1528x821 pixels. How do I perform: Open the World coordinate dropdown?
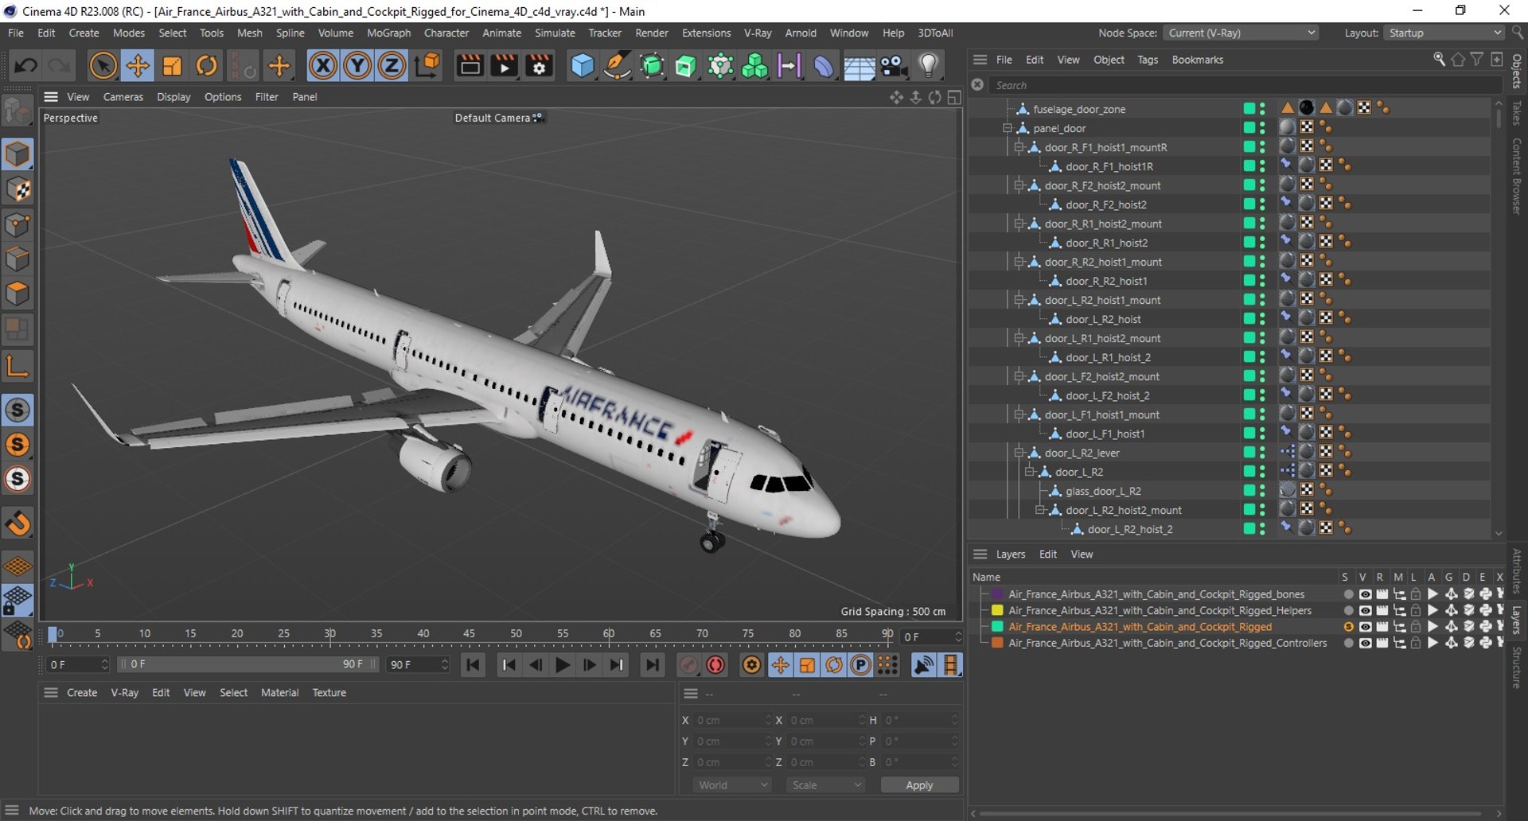(732, 785)
